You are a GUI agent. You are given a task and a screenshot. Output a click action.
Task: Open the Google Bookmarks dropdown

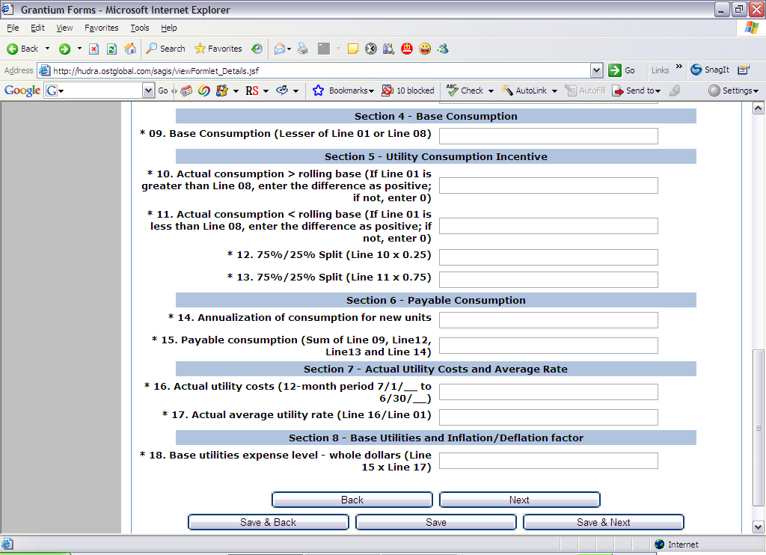click(343, 91)
